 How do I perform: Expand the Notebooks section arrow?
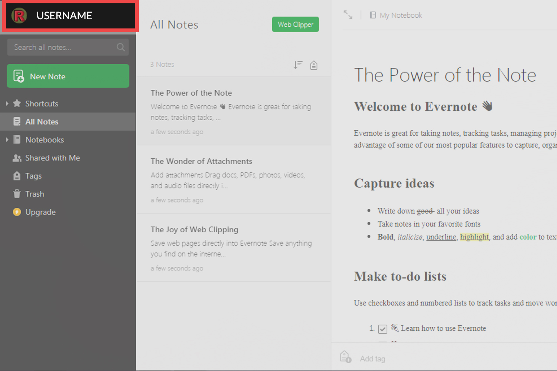pos(7,139)
